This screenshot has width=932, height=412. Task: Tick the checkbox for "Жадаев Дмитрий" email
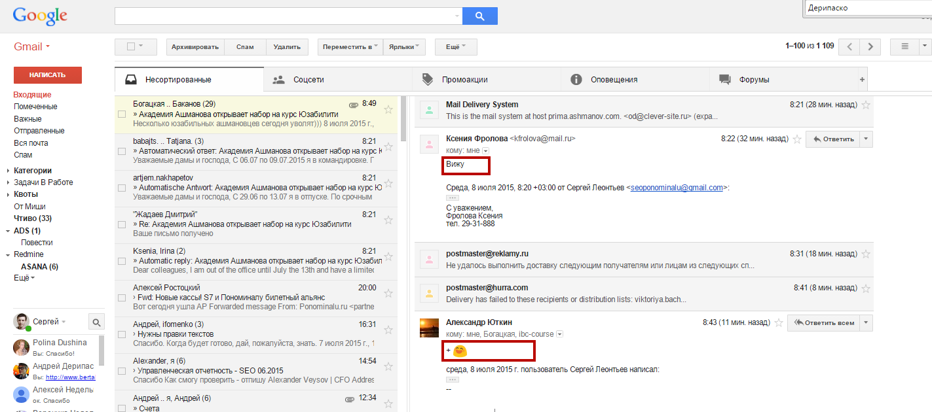tap(121, 224)
